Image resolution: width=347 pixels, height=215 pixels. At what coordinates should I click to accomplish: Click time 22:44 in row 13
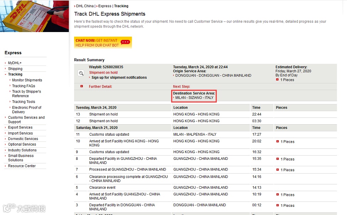(x=257, y=114)
